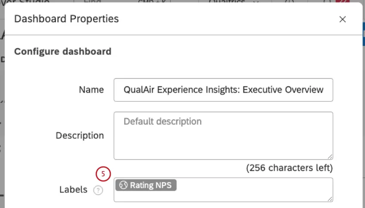Viewport: 365px width, 208px height.
Task: Open the Labels help question-mark icon
Action: click(x=98, y=190)
